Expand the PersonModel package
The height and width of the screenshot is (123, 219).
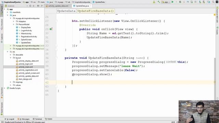click(x=14, y=24)
